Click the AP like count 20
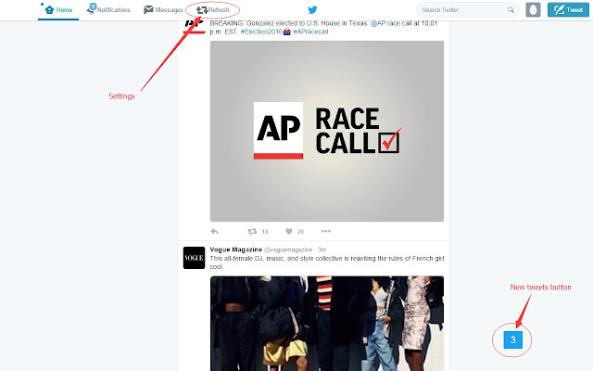593x371 pixels. [300, 232]
